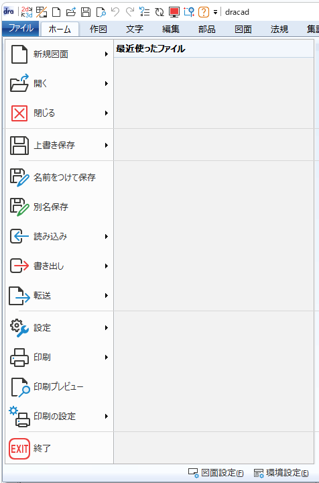
Task: Click the red EXIT 終了 icon
Action: (x=19, y=449)
